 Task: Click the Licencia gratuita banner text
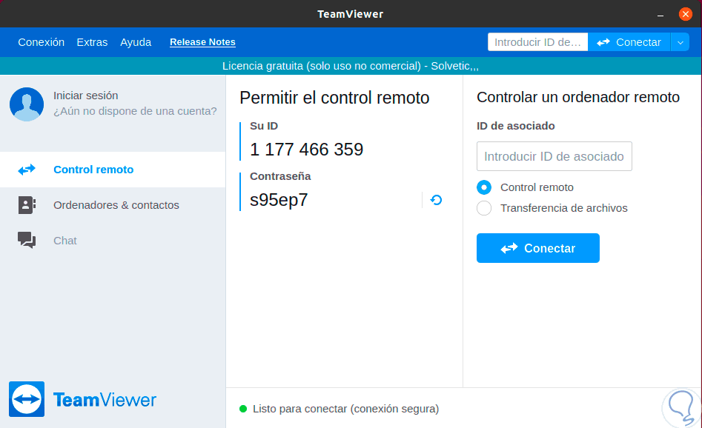pyautogui.click(x=351, y=66)
